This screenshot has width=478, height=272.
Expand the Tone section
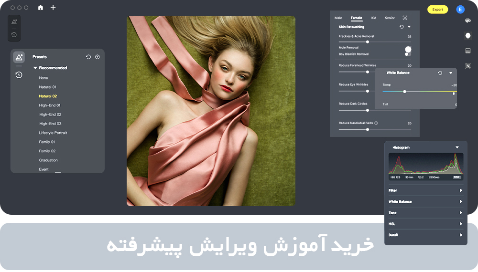461,213
